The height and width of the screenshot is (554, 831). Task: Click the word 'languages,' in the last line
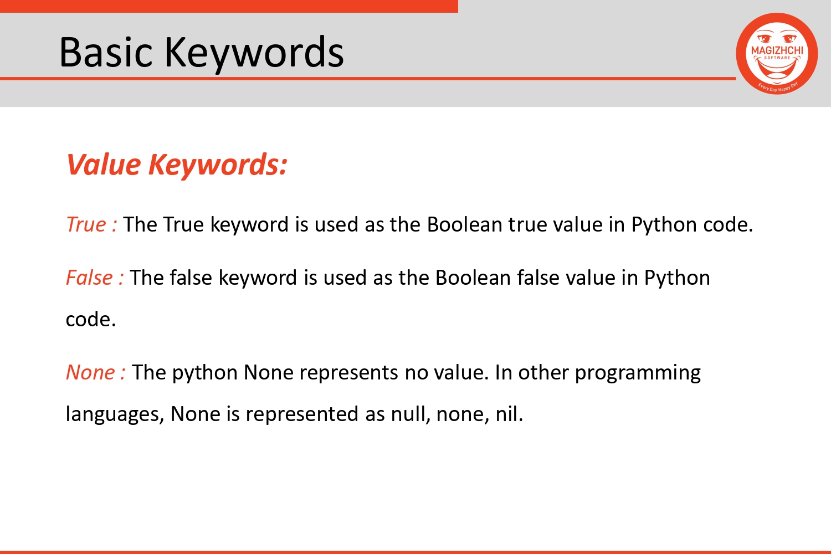pos(115,415)
